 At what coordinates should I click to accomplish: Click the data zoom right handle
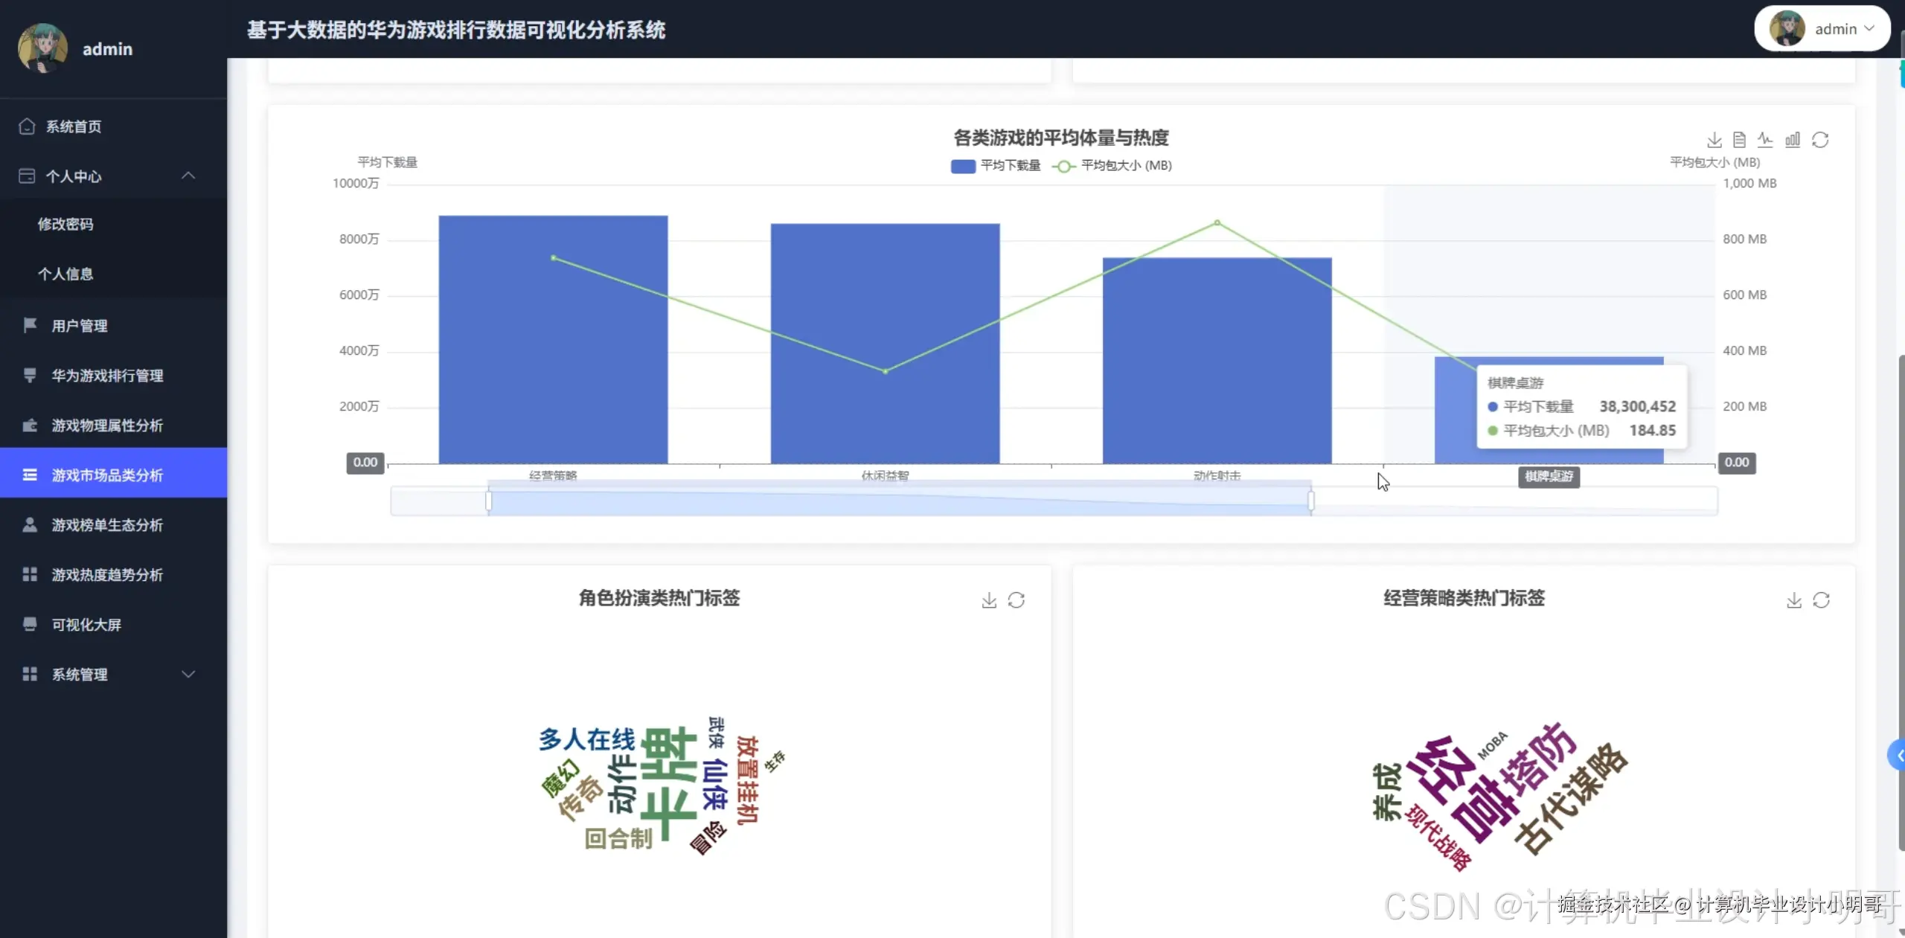(1311, 501)
